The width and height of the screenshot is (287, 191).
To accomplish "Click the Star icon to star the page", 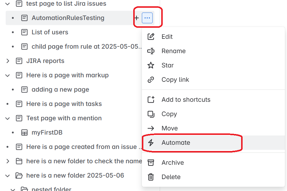I will [151, 65].
